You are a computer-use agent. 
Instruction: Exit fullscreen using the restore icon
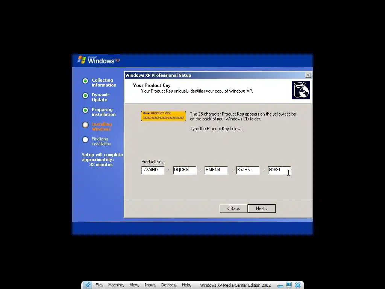(289, 284)
